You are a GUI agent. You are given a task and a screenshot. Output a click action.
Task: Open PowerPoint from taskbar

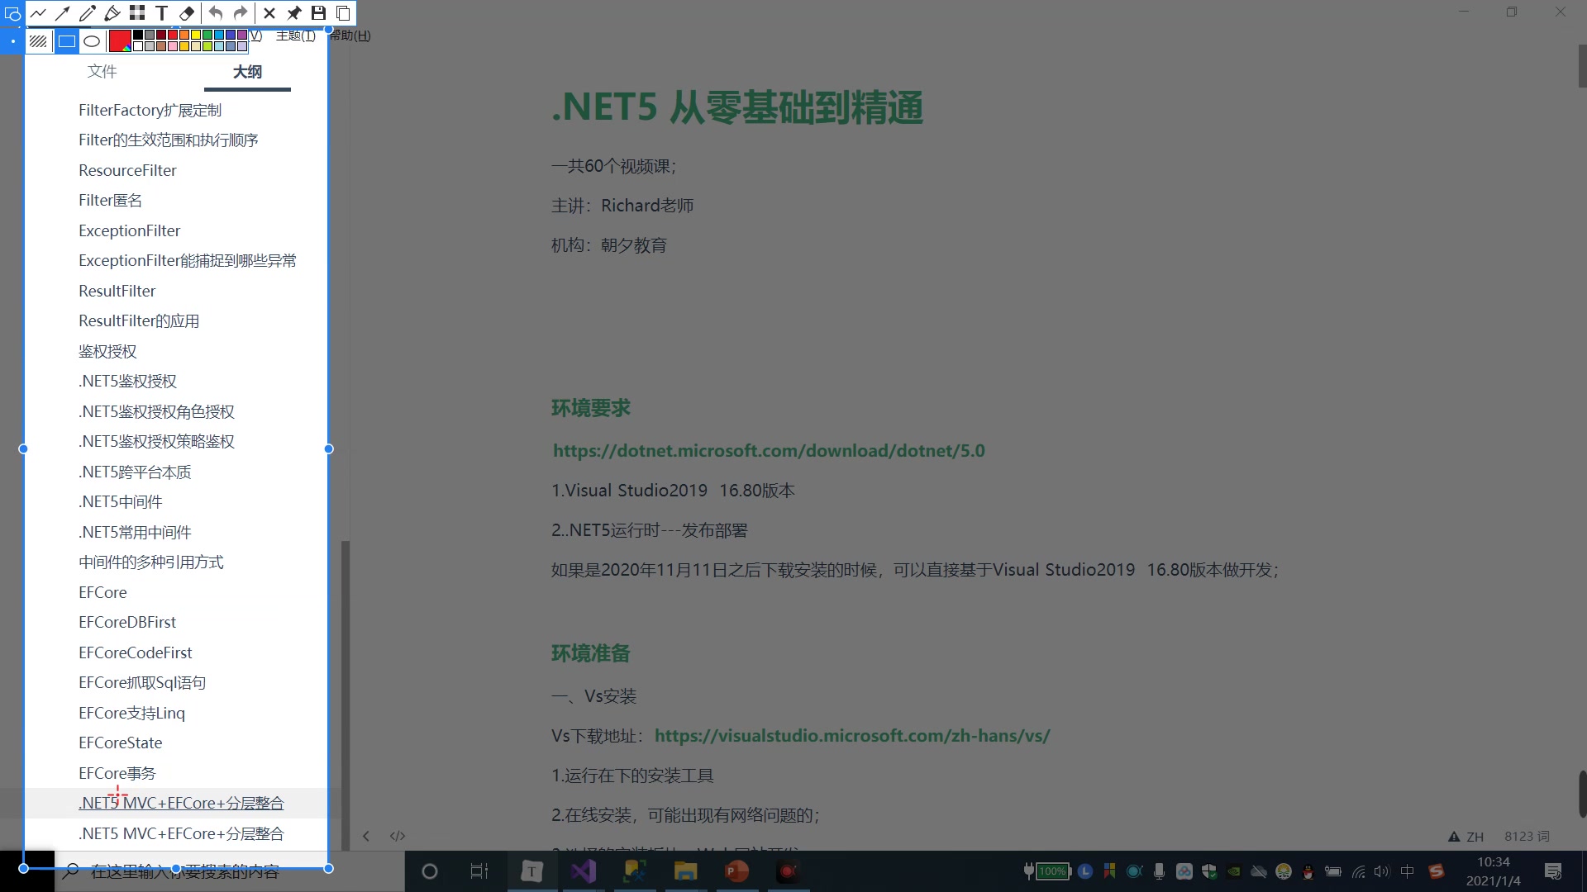pos(736,871)
